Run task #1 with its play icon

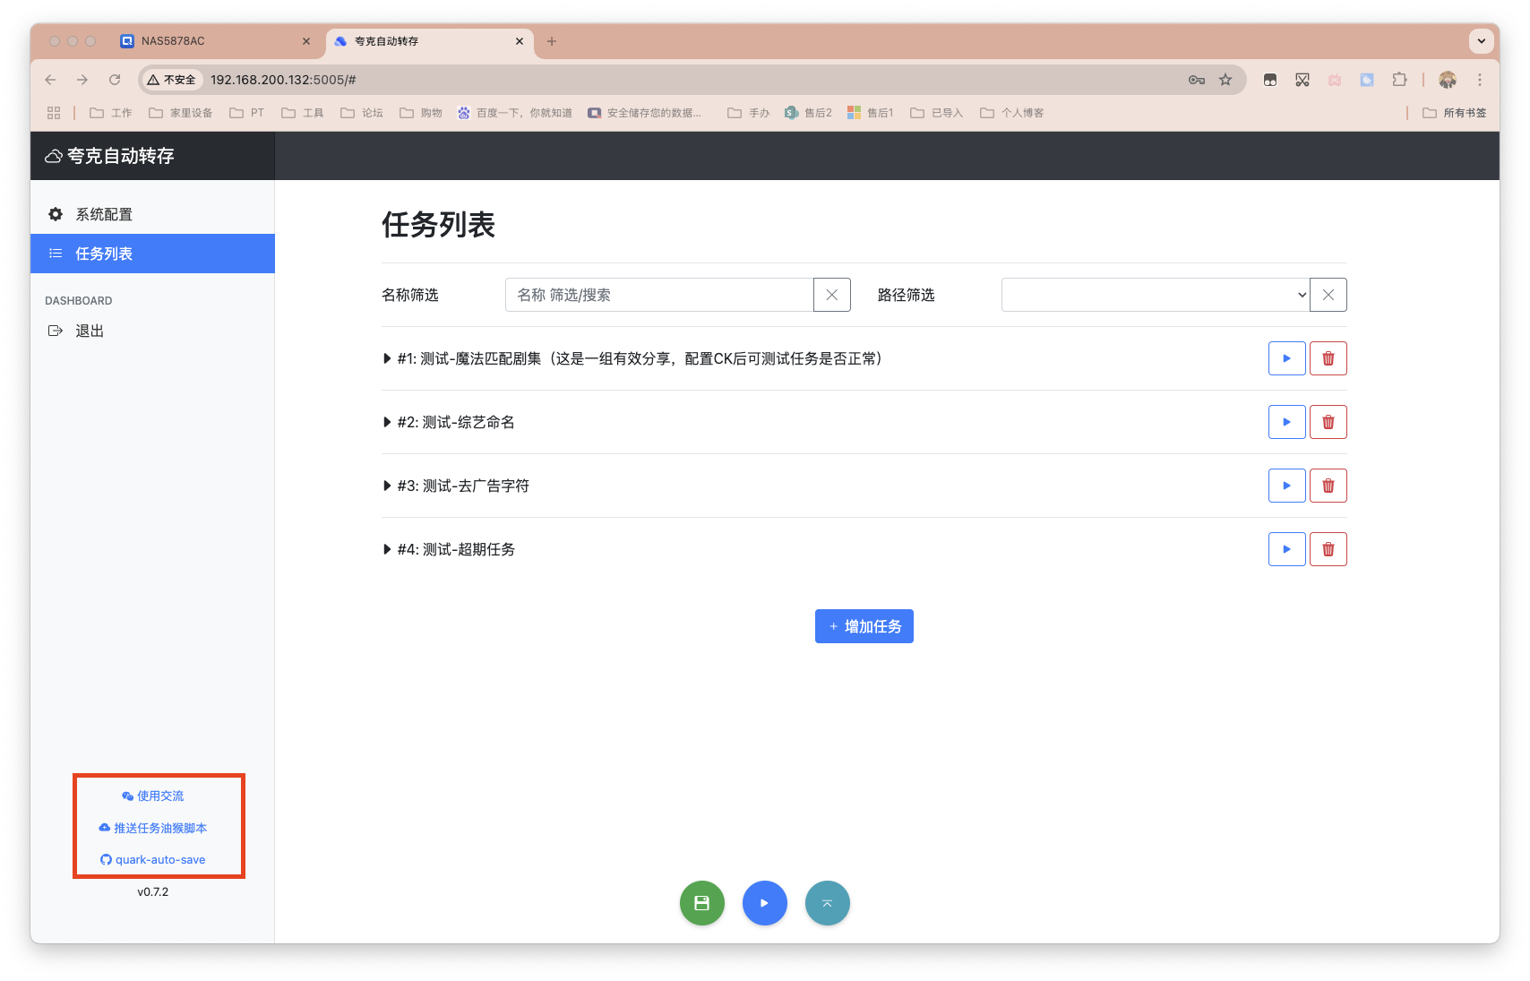click(x=1286, y=357)
